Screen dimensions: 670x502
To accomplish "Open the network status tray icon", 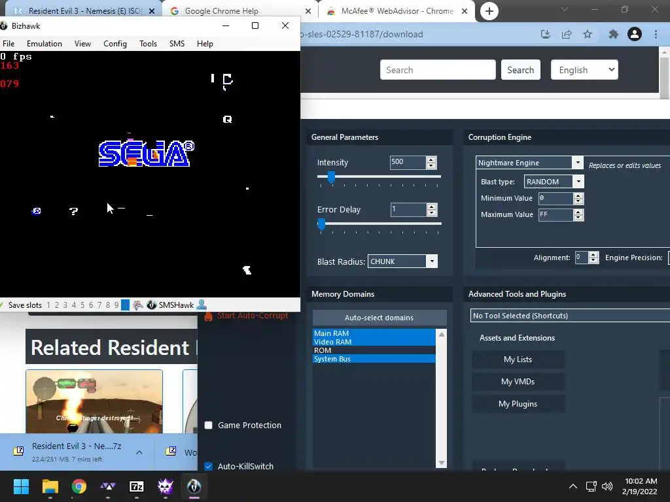I will click(x=591, y=486).
